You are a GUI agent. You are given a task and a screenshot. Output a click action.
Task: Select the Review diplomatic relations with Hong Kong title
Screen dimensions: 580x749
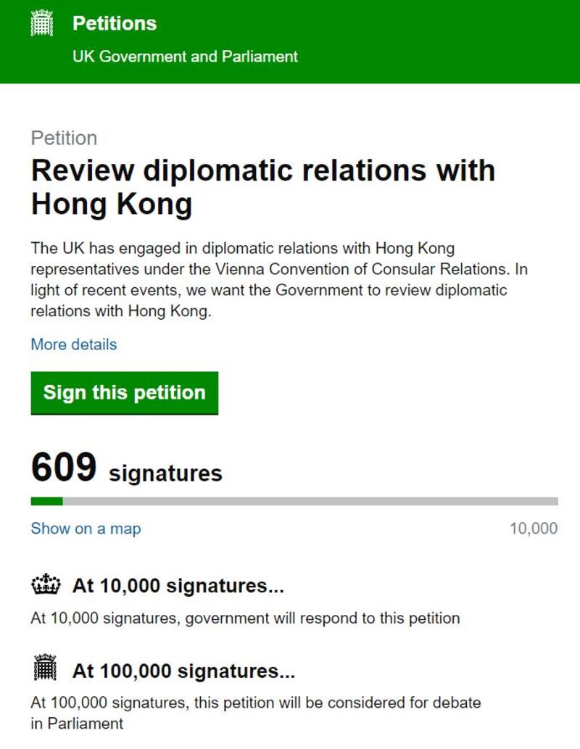pos(262,187)
